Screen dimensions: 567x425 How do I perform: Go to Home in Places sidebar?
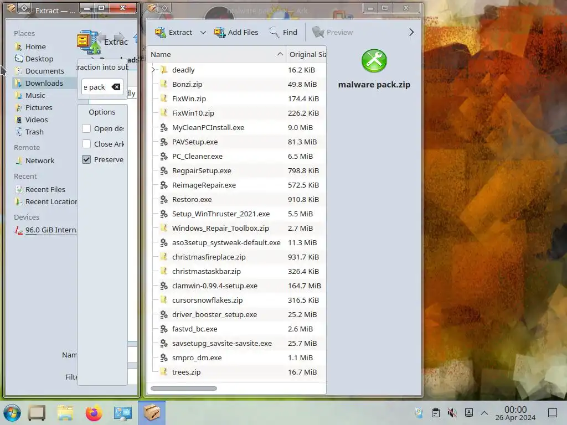pyautogui.click(x=44, y=46)
